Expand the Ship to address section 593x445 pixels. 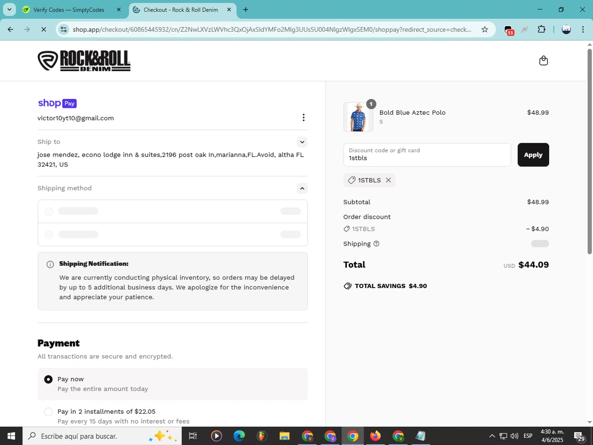click(x=302, y=142)
